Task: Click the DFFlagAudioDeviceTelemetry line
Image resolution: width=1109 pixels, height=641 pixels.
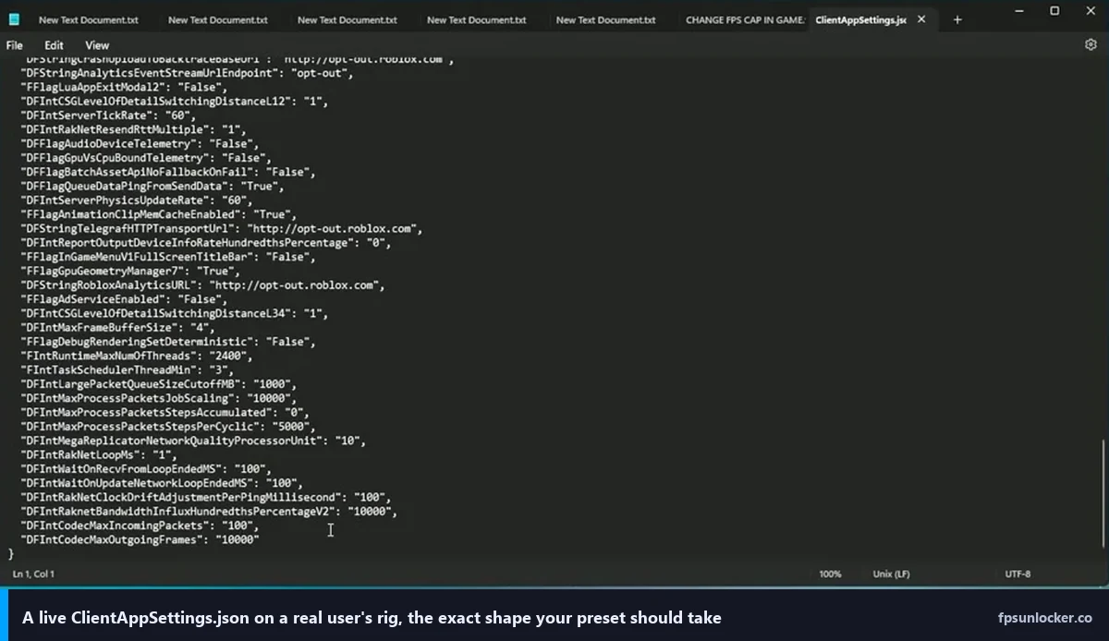Action: point(140,144)
